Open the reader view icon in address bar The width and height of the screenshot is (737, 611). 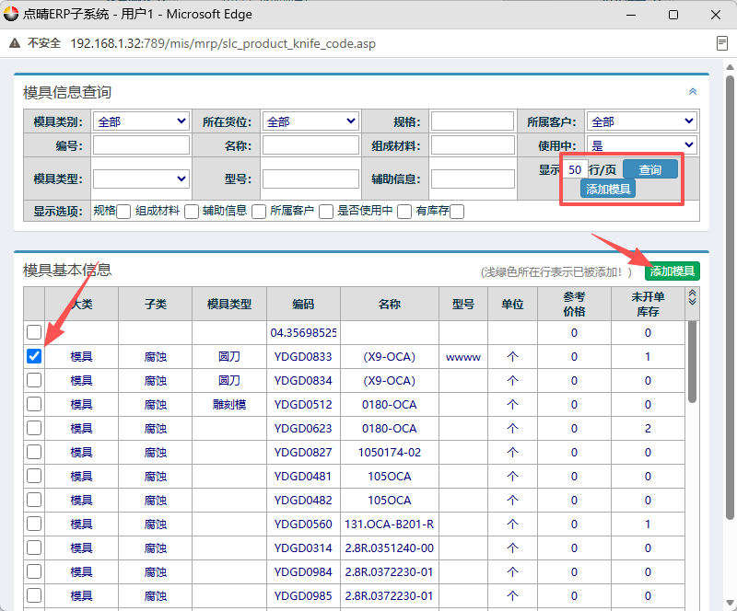coord(721,43)
